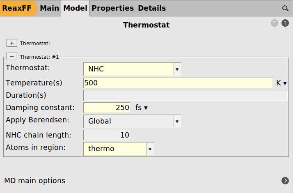Click the MD main options link
Screen dimensions: 293x193
pos(35,181)
